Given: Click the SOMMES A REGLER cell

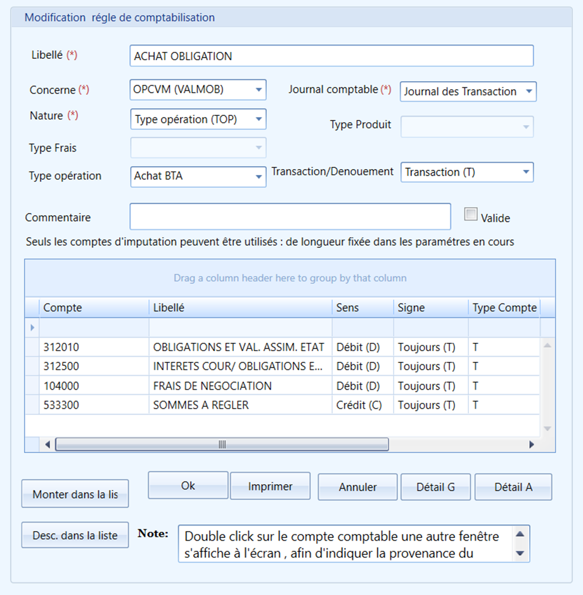Looking at the screenshot, I should 240,405.
